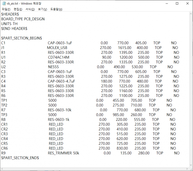193x171 pixels.
Task: Place cursor on the $HEADER$ line
Action: [x=10, y=14]
